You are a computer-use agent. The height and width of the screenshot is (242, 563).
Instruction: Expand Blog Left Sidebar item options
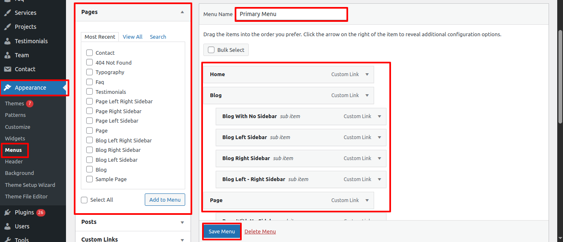(379, 137)
